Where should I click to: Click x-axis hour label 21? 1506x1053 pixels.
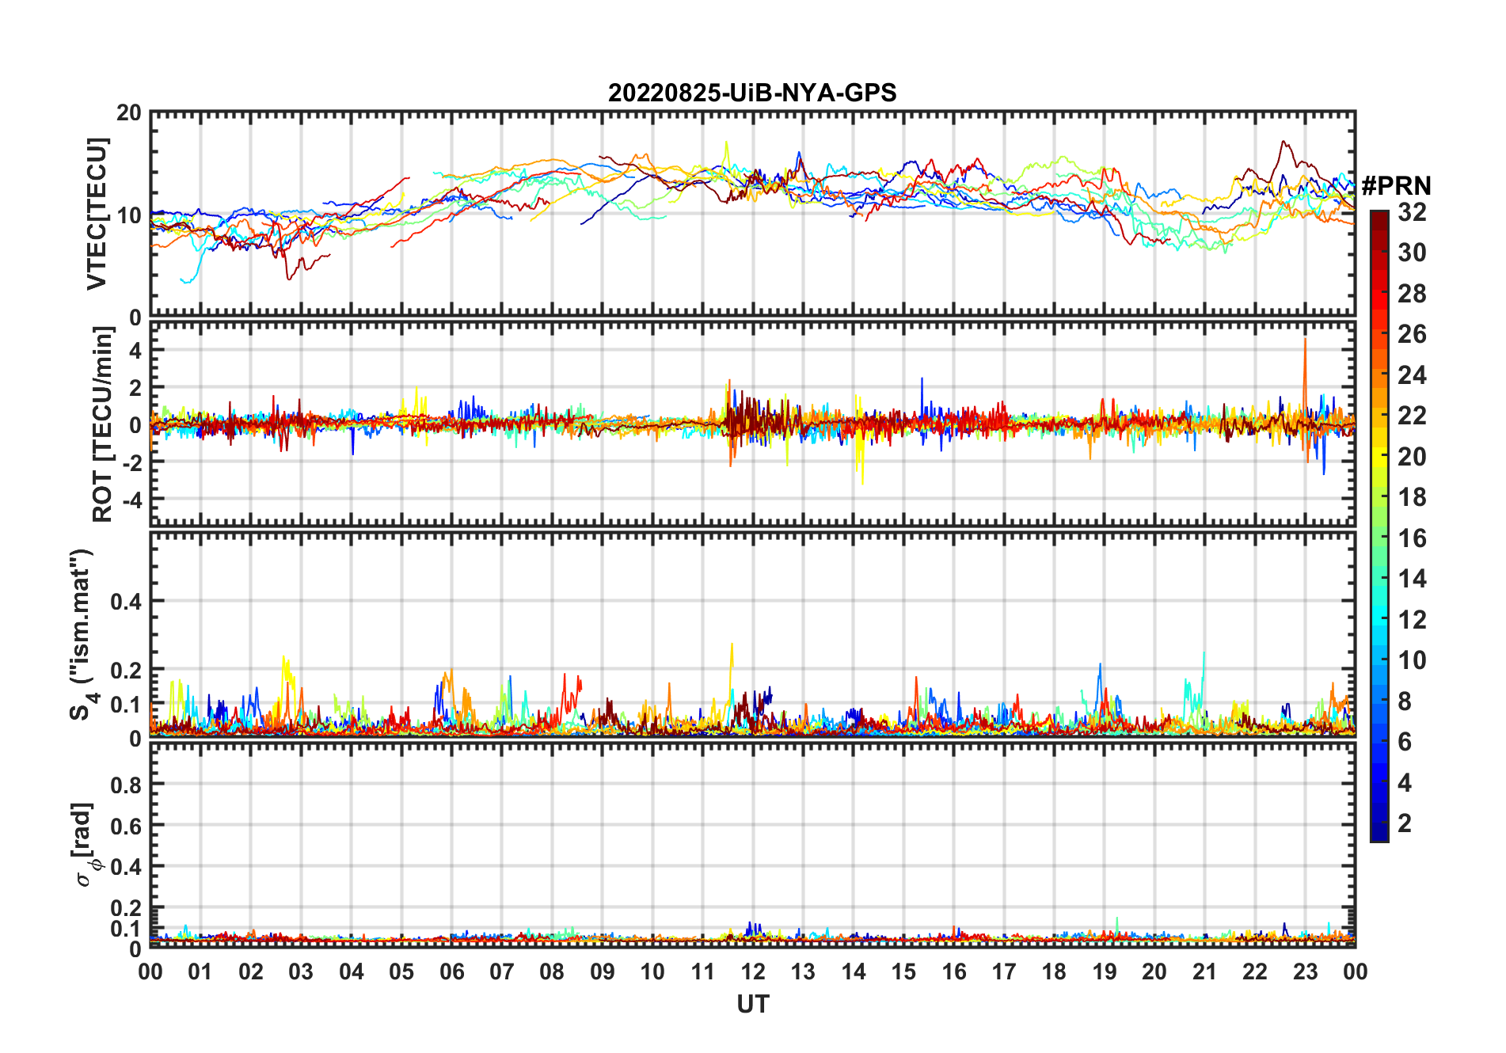coord(1205,971)
